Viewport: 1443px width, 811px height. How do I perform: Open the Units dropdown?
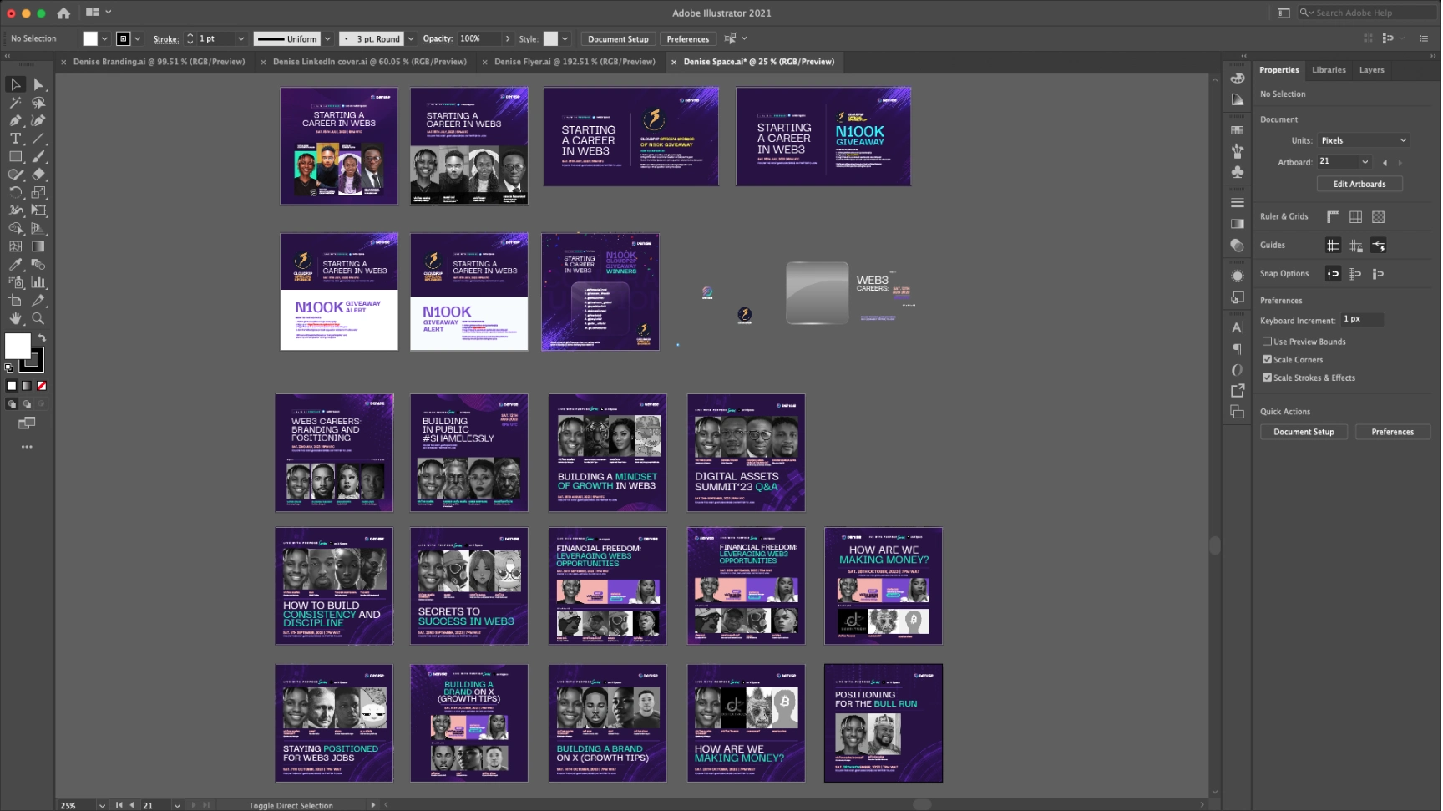pos(1363,140)
